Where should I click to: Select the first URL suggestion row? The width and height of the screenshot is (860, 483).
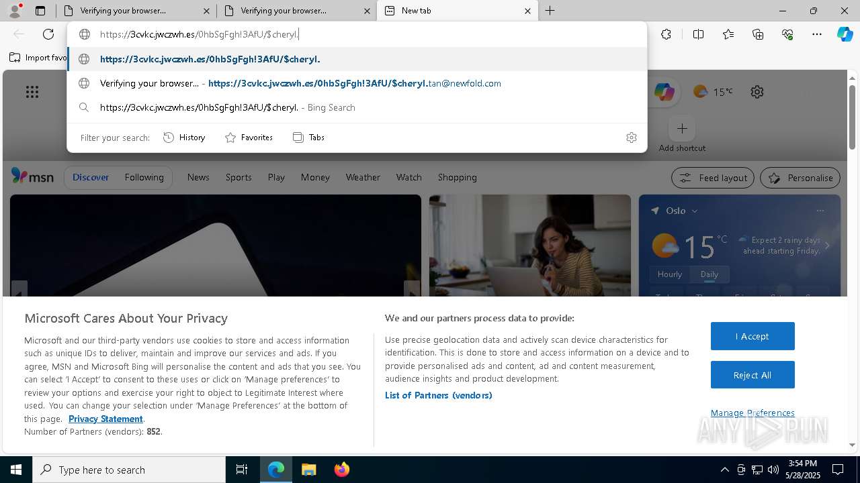[357, 59]
